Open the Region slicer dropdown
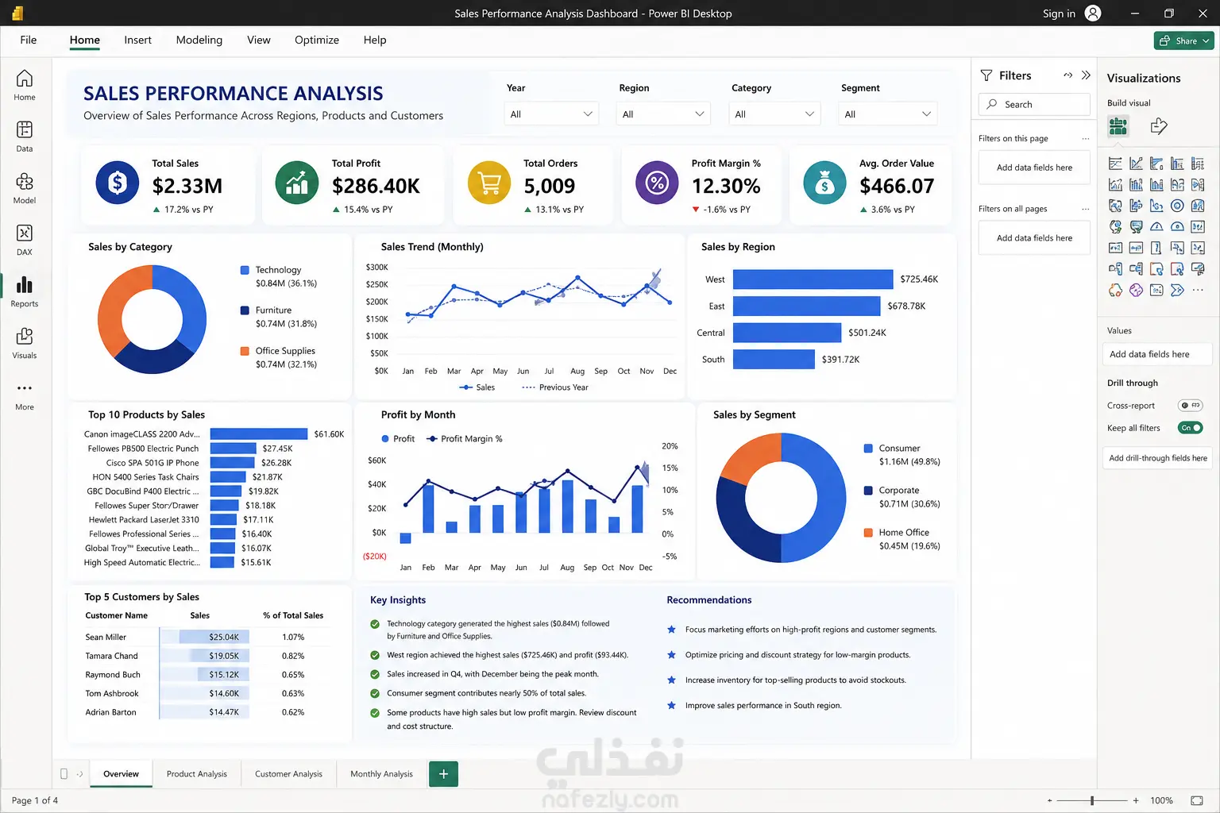The image size is (1220, 813). (x=663, y=114)
